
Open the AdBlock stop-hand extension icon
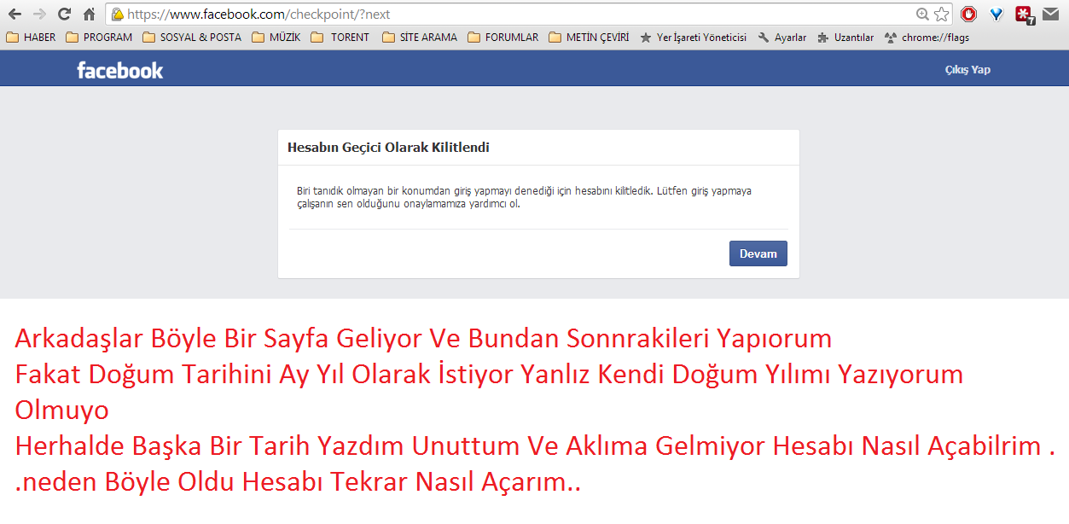tap(968, 14)
